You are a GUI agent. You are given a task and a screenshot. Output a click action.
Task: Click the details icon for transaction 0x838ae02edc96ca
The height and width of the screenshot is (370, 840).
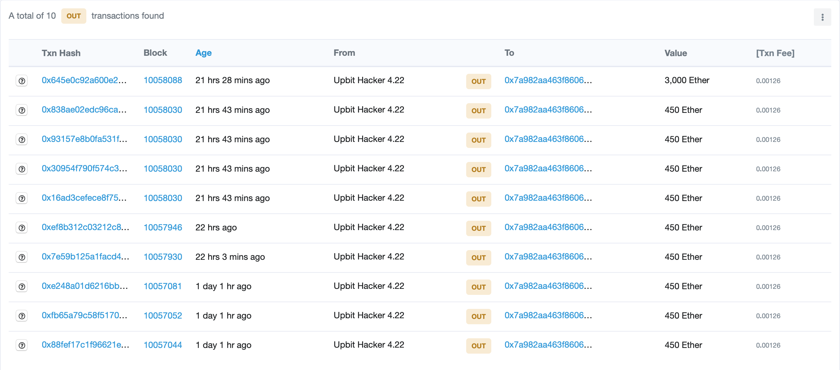click(x=22, y=110)
